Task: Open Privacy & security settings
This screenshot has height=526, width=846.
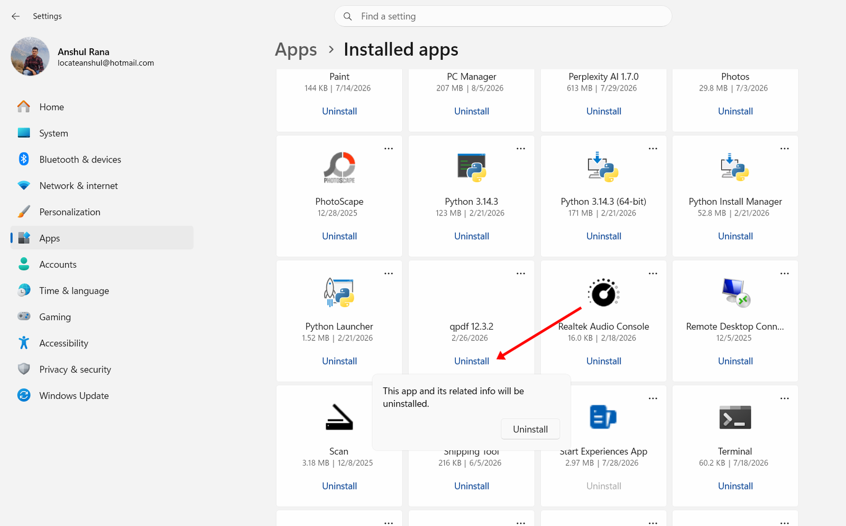Action: pos(102,369)
